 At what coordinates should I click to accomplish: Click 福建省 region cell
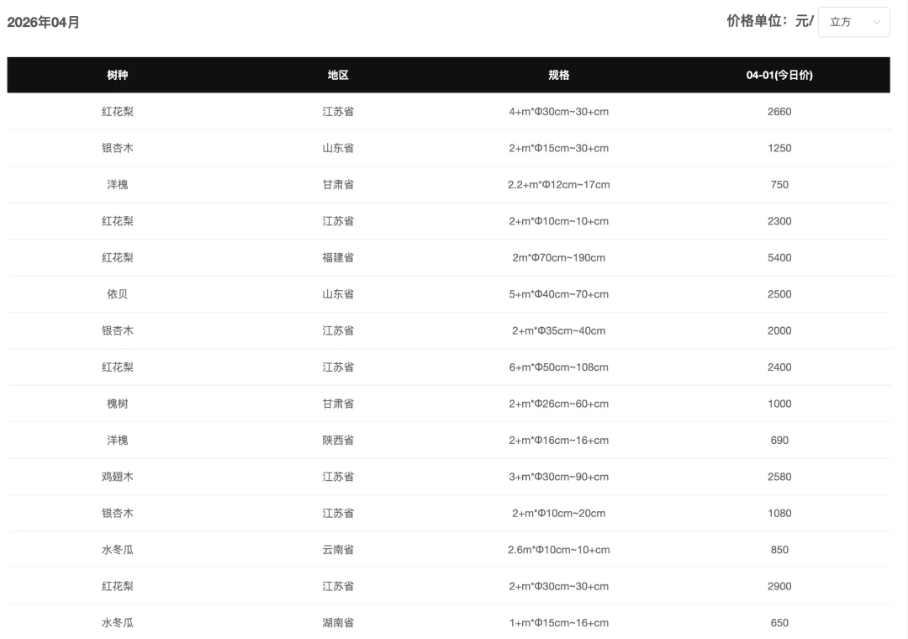[338, 257]
